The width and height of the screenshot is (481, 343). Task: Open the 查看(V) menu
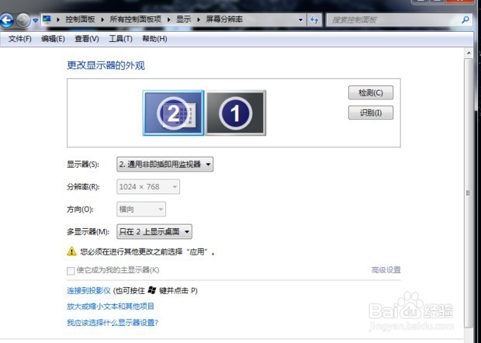[87, 39]
